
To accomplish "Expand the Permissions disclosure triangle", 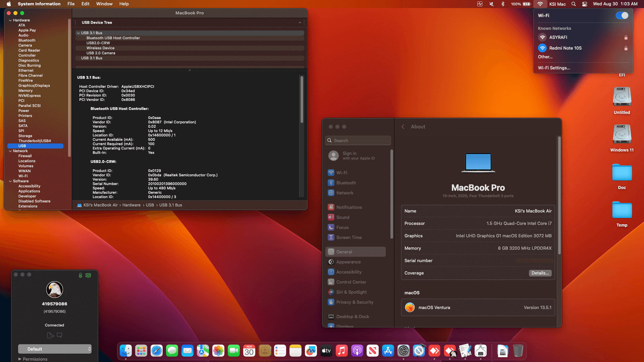I will pos(20,359).
